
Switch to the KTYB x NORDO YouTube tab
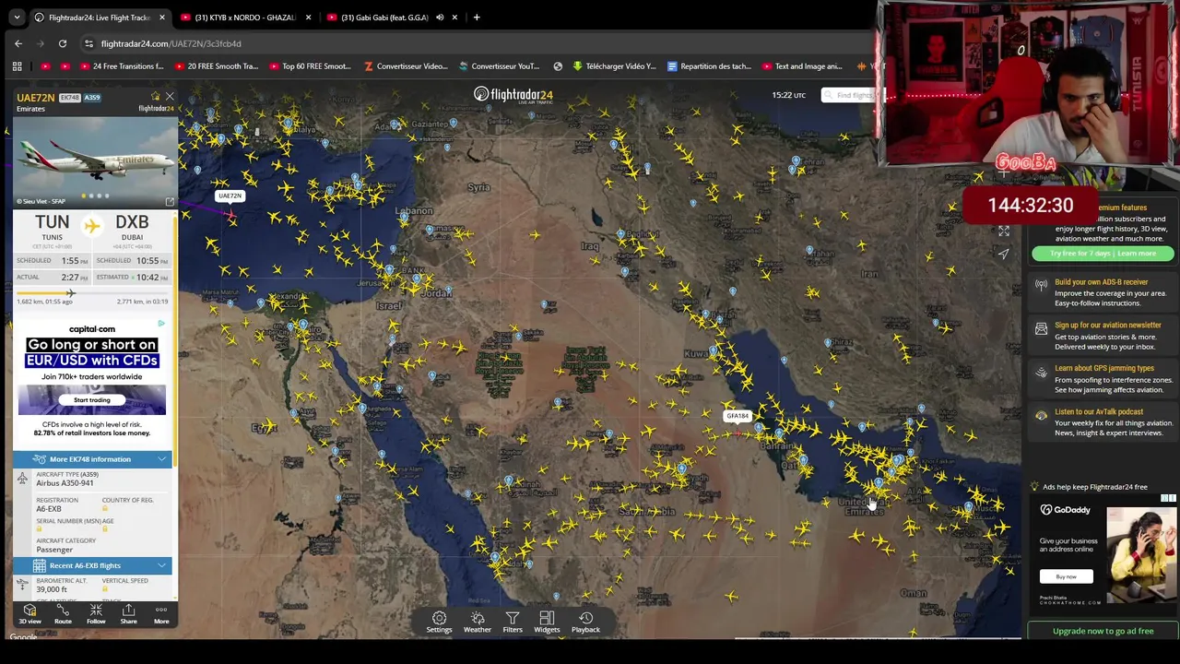pos(244,18)
